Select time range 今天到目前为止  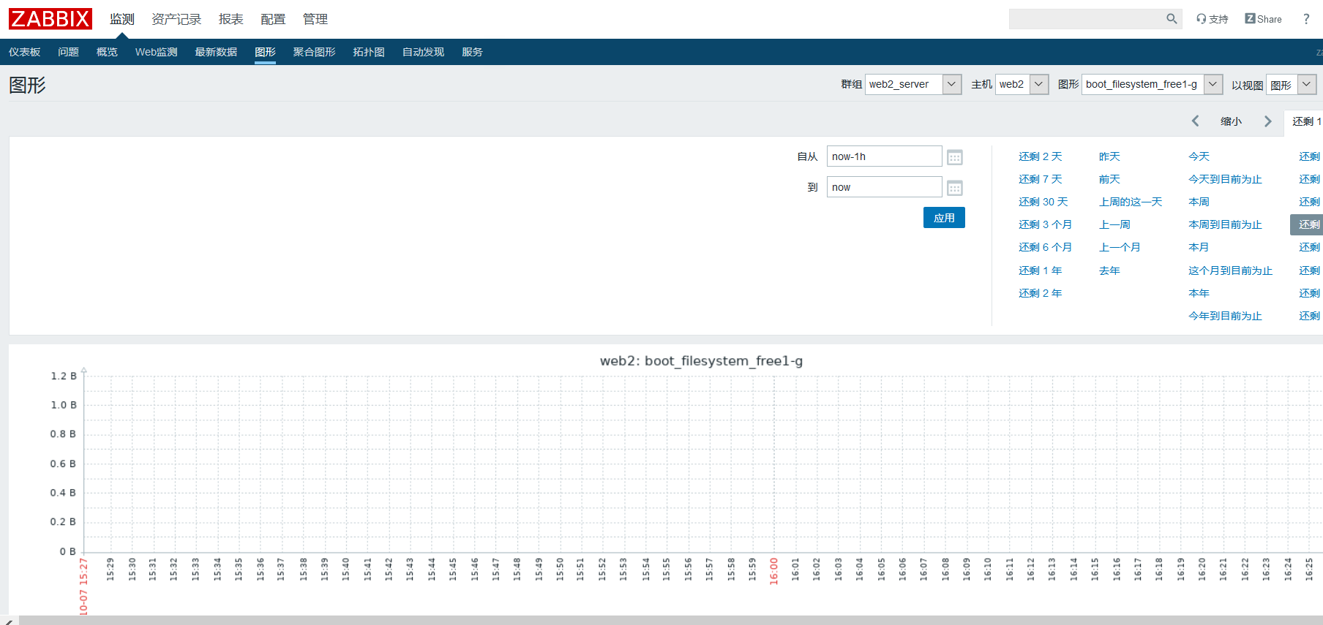(x=1225, y=179)
